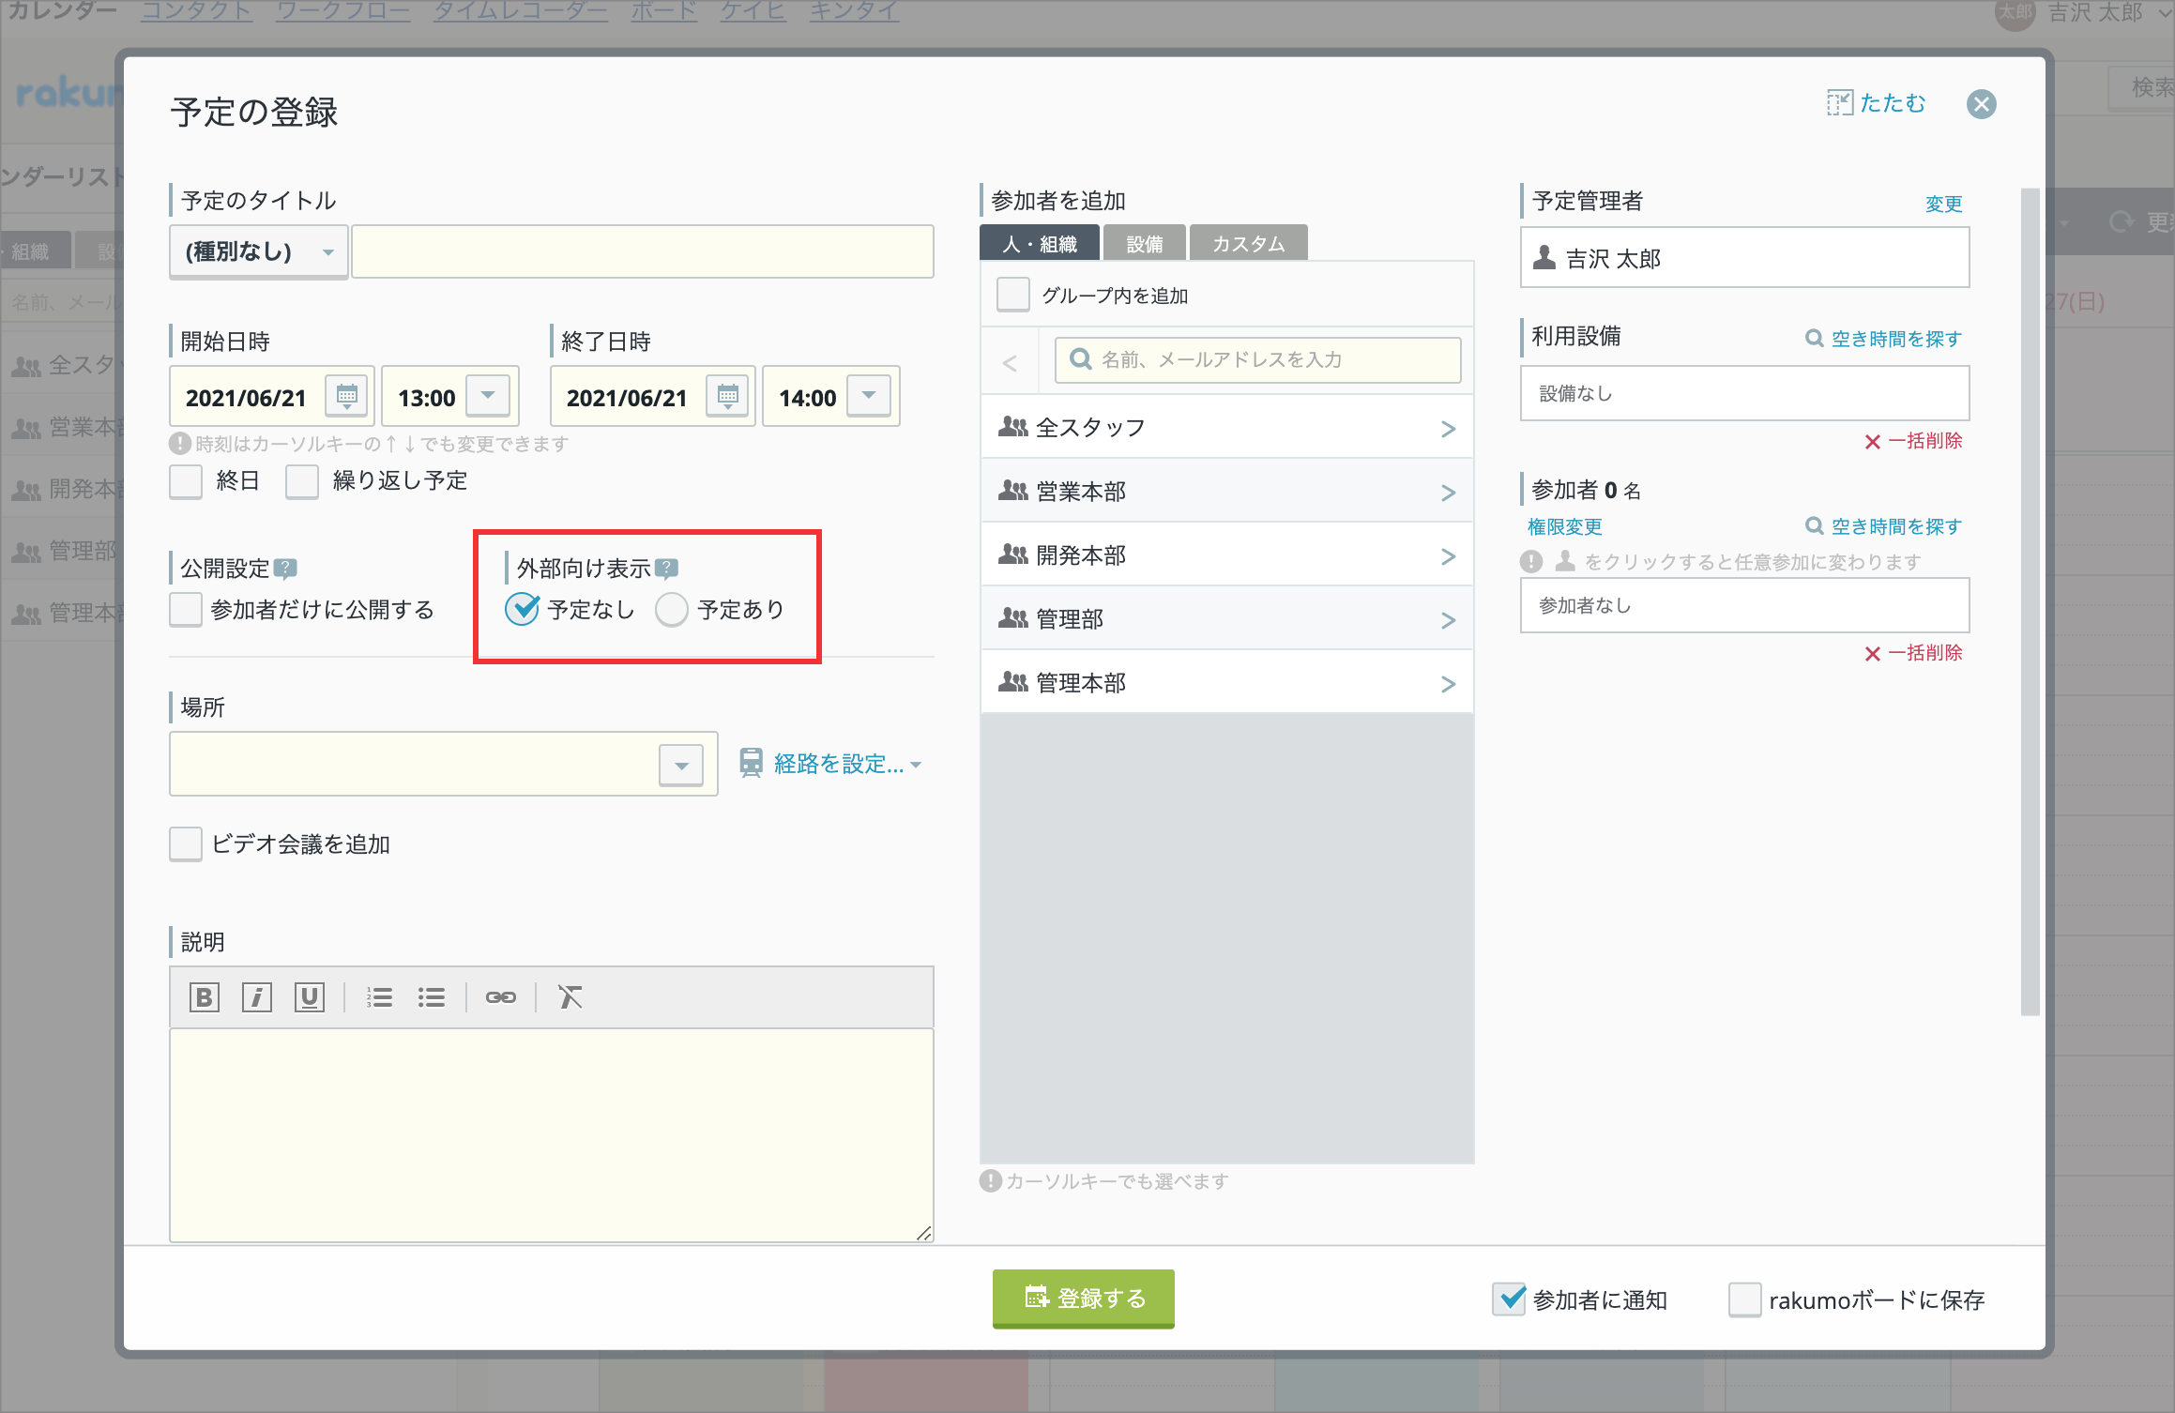Click the 全スタッフ group icon
2175x1413 pixels.
click(x=1013, y=427)
